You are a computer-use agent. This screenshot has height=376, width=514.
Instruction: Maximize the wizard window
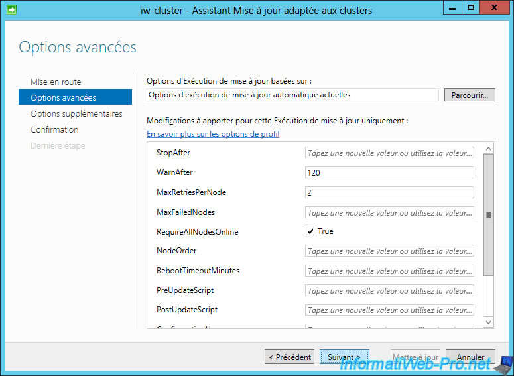pyautogui.click(x=470, y=8)
